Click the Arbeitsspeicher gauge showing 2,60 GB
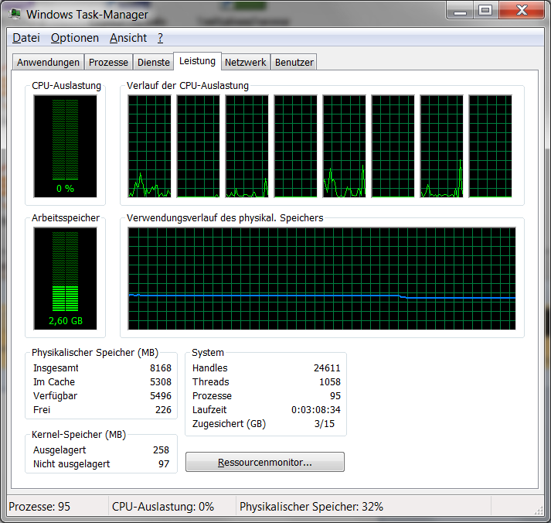The width and height of the screenshot is (551, 523). [66, 279]
